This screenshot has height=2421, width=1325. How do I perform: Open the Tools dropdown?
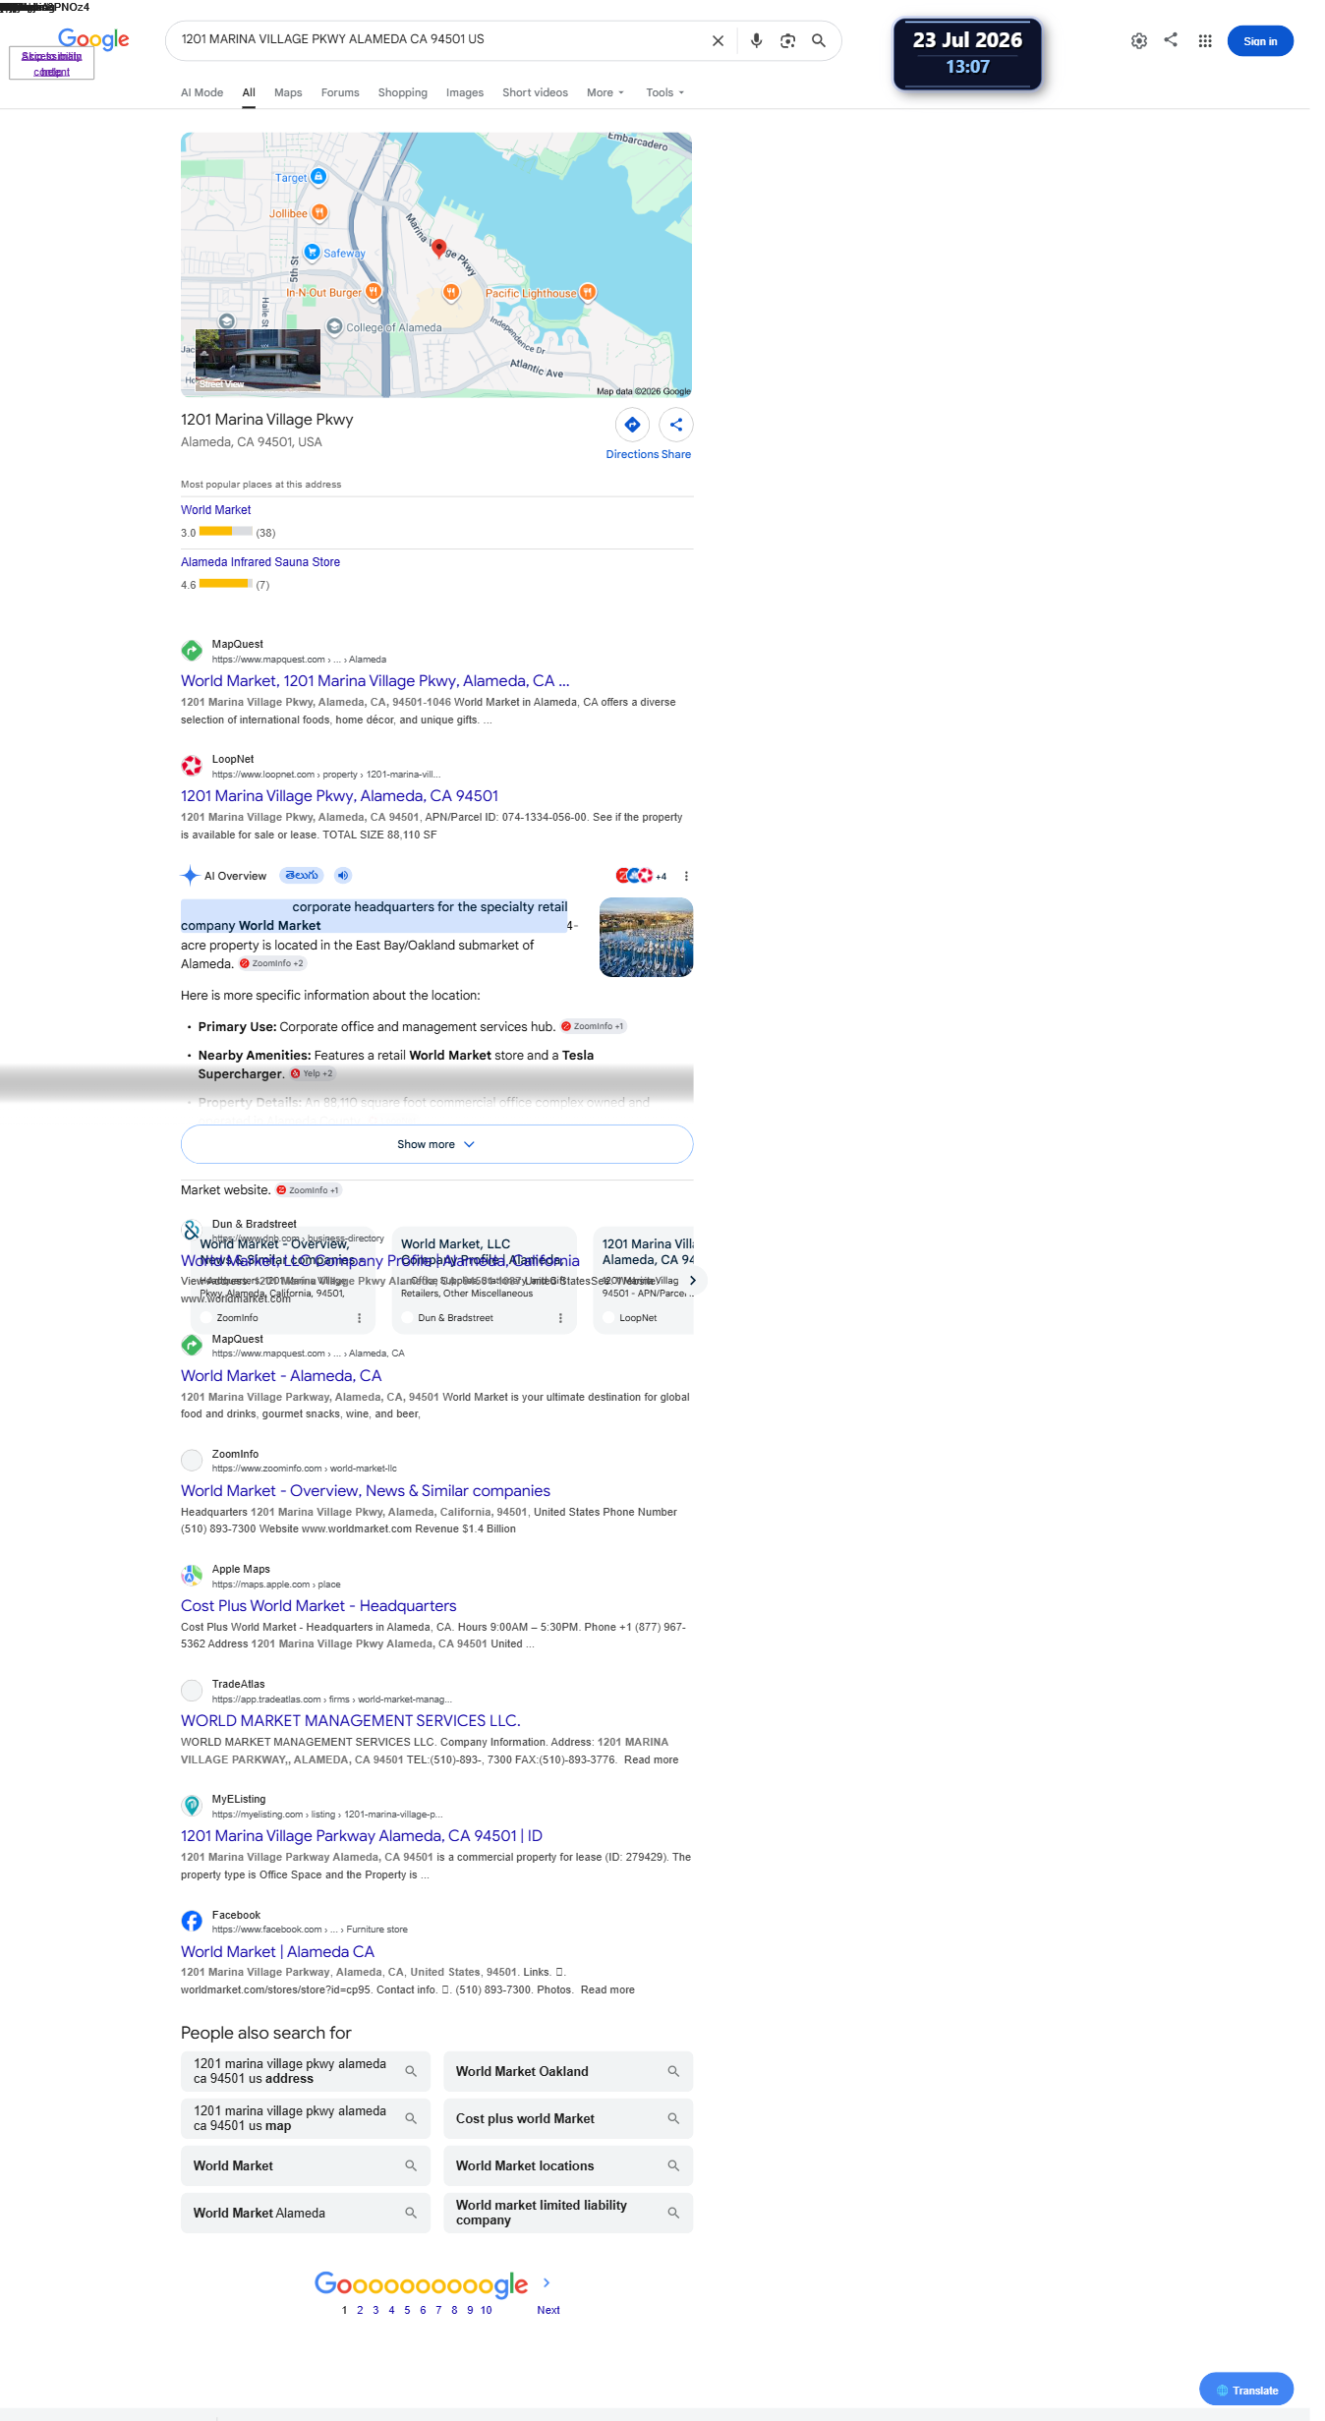point(665,92)
